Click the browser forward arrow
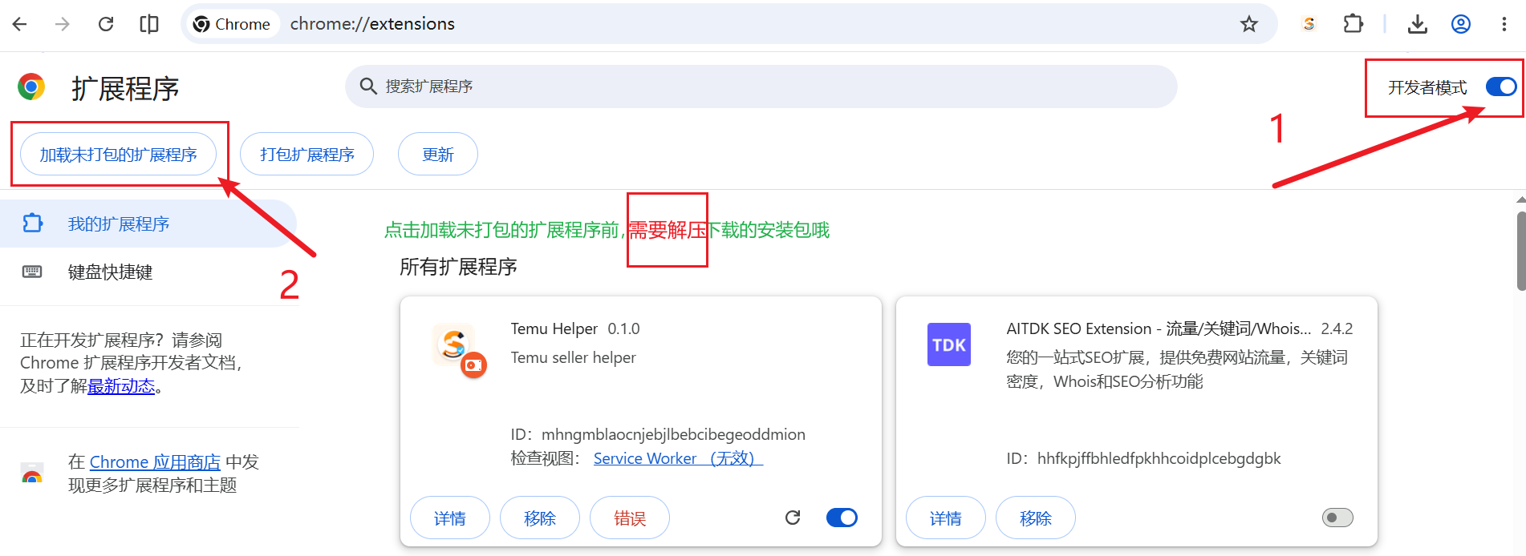The image size is (1526, 556). click(x=62, y=24)
